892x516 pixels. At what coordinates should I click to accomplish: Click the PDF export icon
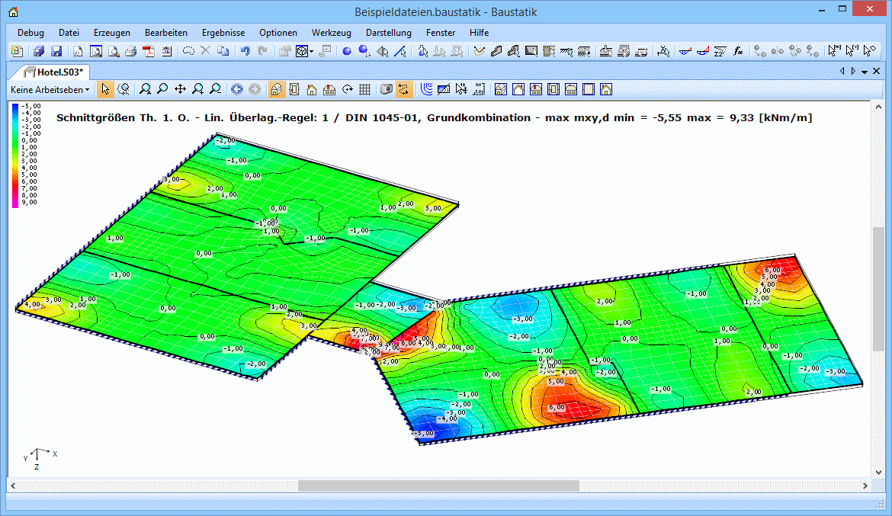149,51
